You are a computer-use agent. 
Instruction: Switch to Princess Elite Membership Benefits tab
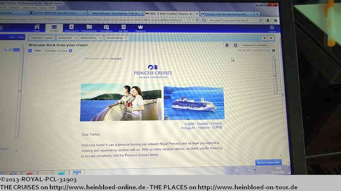[x=227, y=14]
